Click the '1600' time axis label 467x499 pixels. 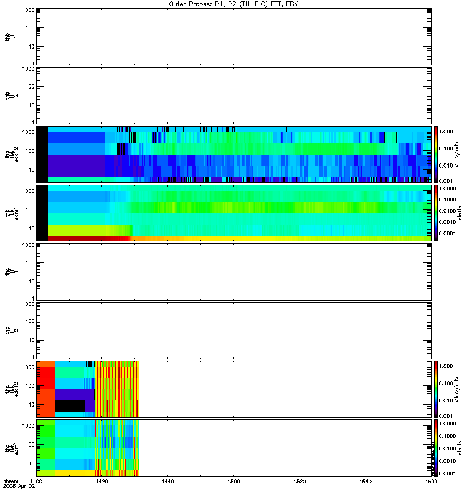tap(431, 481)
